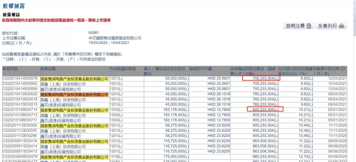Viewport: 356px width, 162px height.
Task: Click price HKD 26.1516 in row CS20210413E00520
Action: pyautogui.click(x=219, y=94)
